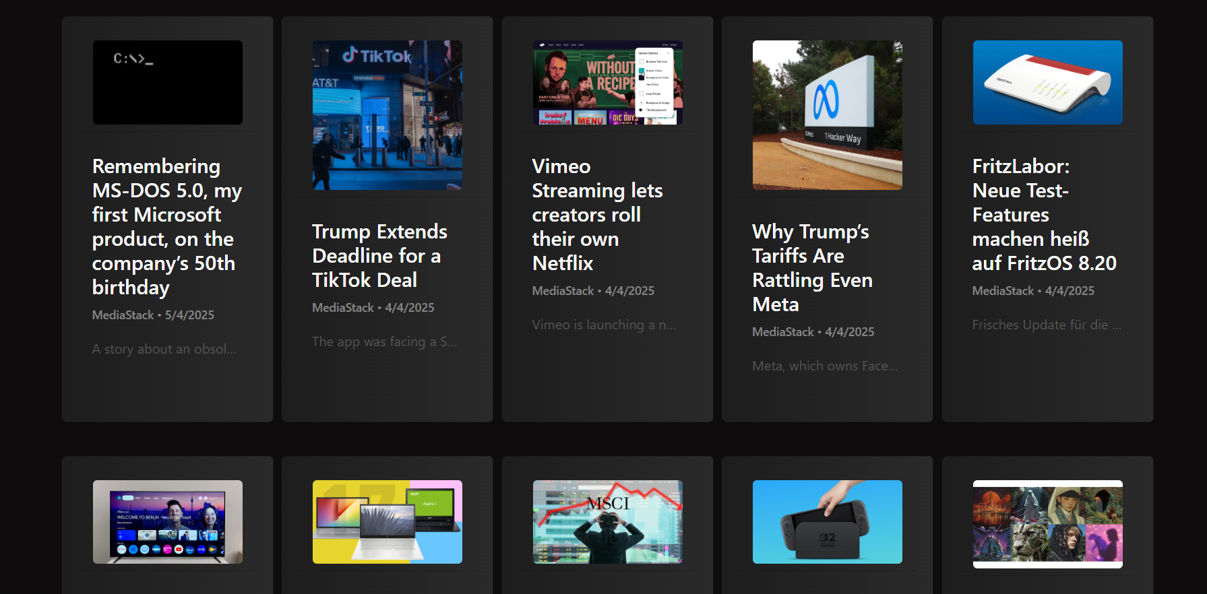
Task: Click excerpt 'Vimeo is launching a n...'
Action: point(605,325)
